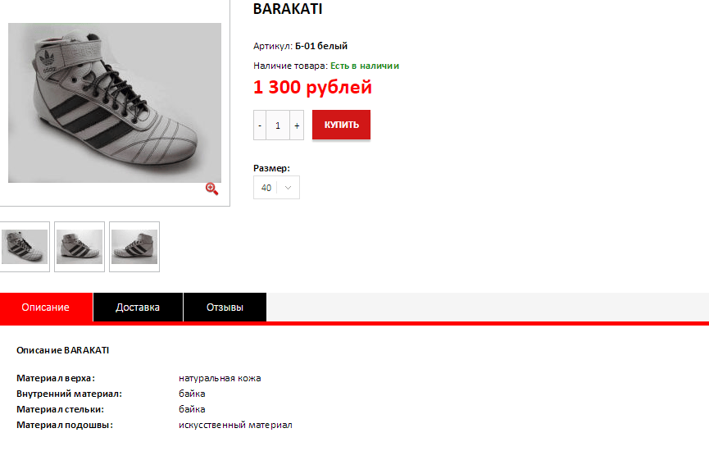Open the Отзывы reviews tab

(x=225, y=307)
